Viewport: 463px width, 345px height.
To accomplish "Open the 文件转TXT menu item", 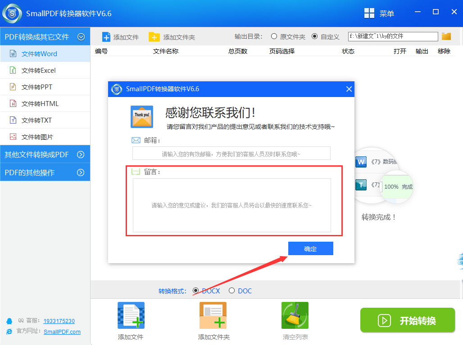I will [x=45, y=120].
